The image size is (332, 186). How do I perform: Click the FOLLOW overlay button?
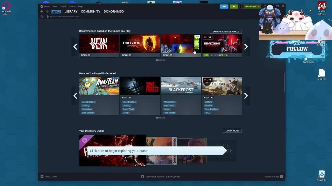click(x=297, y=49)
